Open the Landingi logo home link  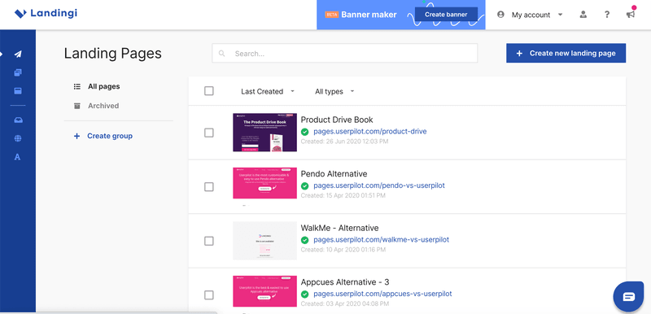point(46,14)
